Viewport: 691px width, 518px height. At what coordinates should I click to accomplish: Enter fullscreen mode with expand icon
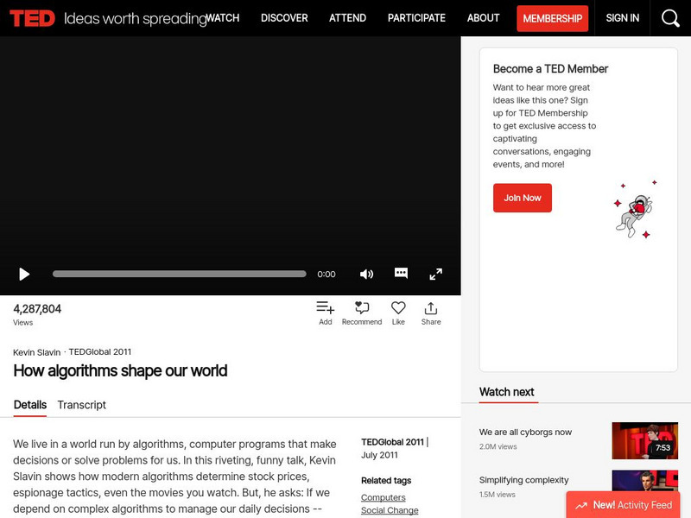(435, 274)
